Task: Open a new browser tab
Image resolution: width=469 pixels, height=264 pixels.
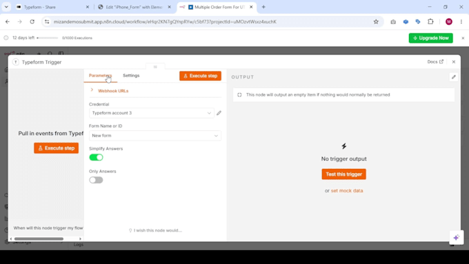Action: coord(263,7)
